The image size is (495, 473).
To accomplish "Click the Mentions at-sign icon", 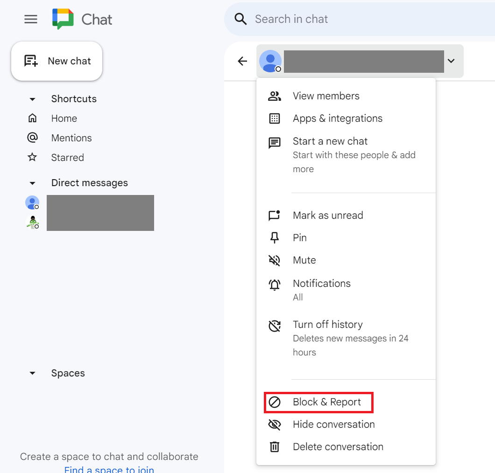I will click(32, 138).
